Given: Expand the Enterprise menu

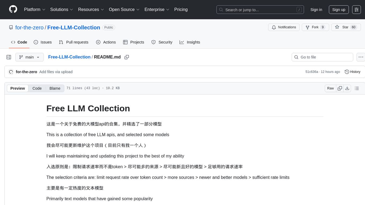Looking at the screenshot, I should (x=157, y=9).
